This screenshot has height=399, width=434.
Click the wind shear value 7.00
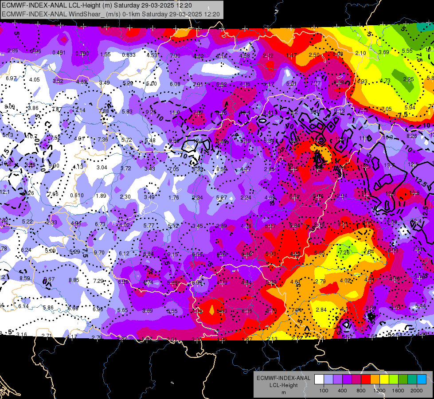[175, 56]
